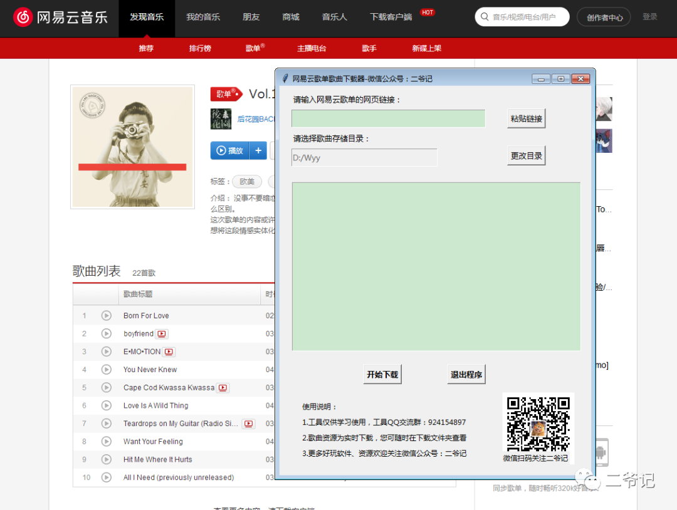Select the 歌手 sub-navigation item
This screenshot has height=510, width=677.
pos(369,48)
